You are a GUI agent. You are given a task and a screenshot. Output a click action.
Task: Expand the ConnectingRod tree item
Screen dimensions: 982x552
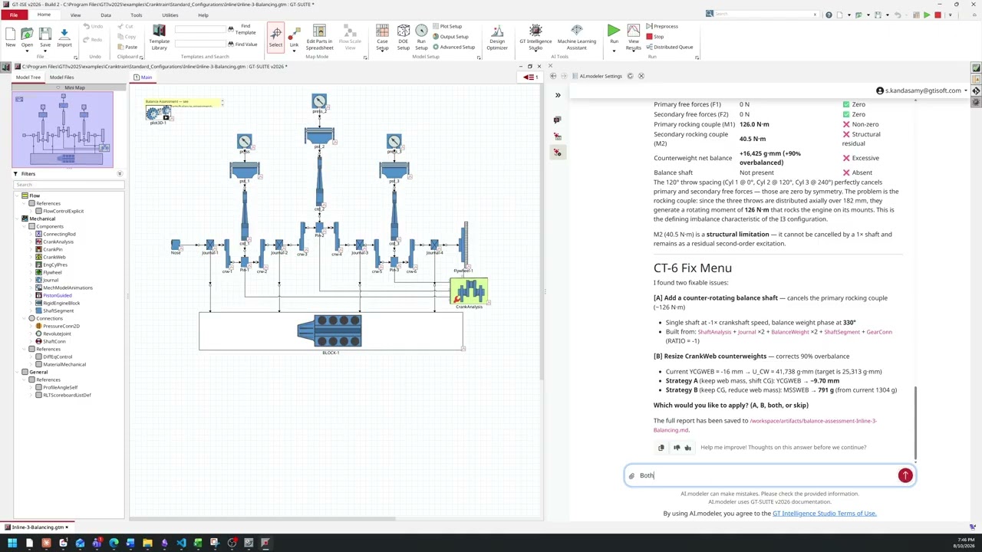pyautogui.click(x=30, y=234)
